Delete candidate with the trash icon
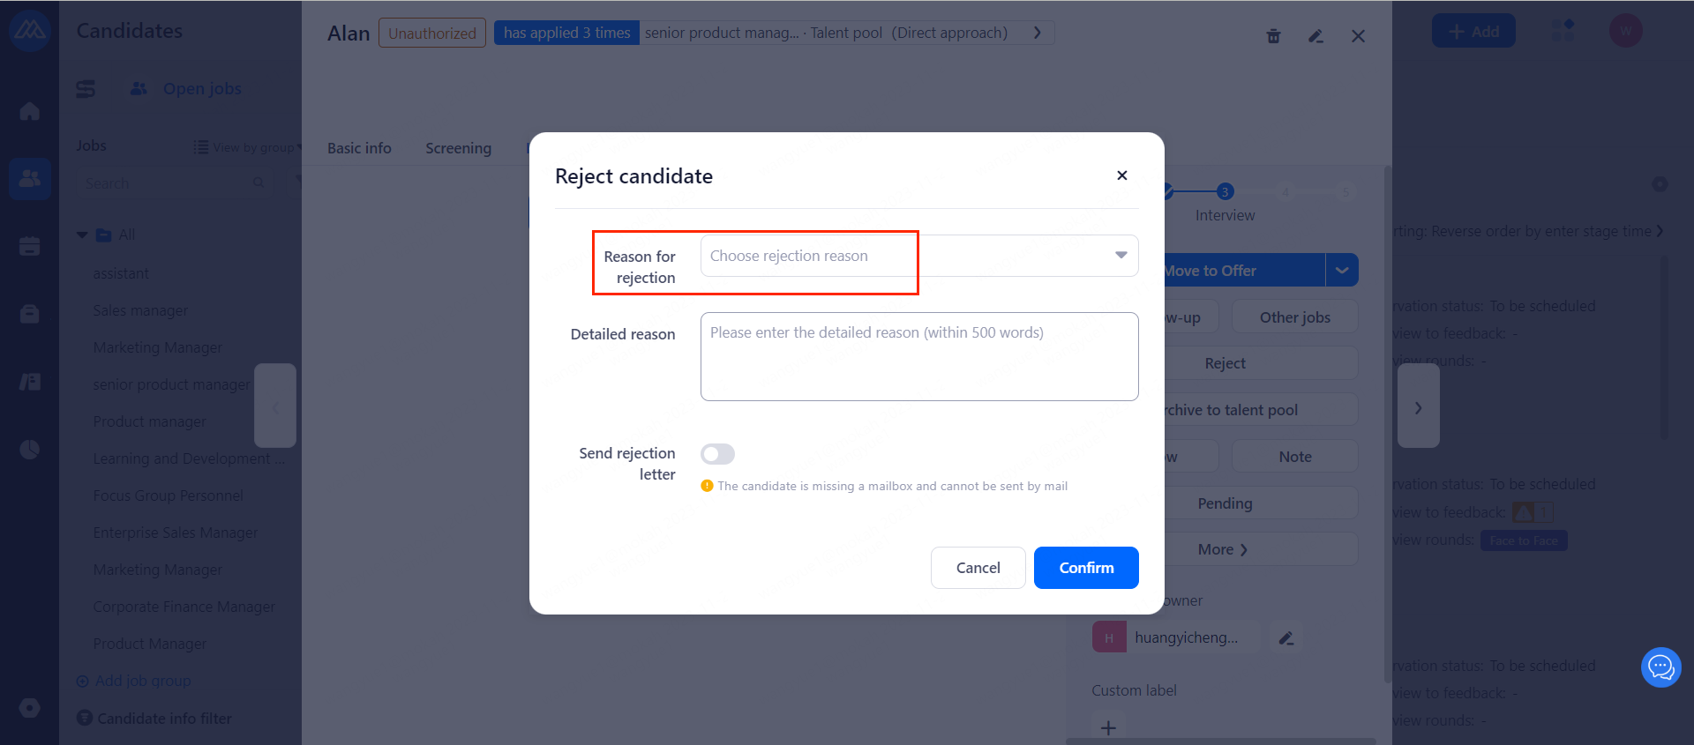Screen dimensions: 1694x745 pos(1273,36)
